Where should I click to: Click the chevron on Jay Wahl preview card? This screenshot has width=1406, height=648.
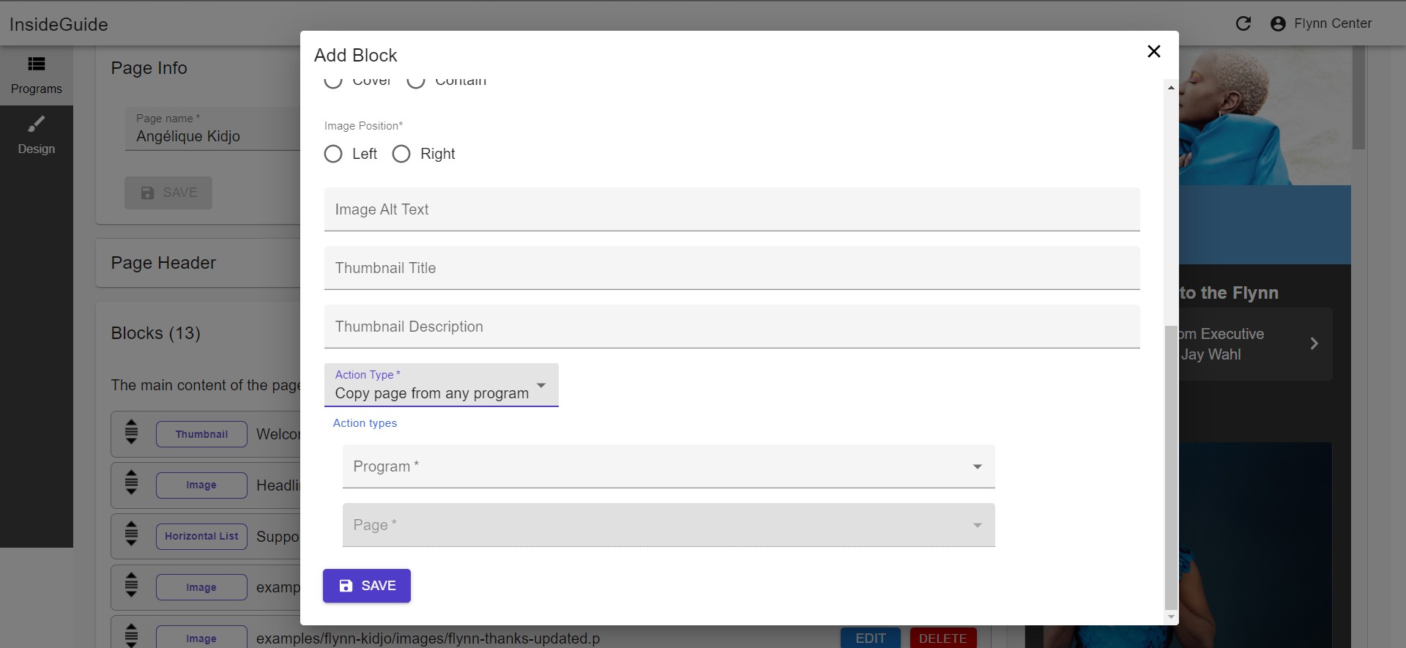(x=1314, y=343)
